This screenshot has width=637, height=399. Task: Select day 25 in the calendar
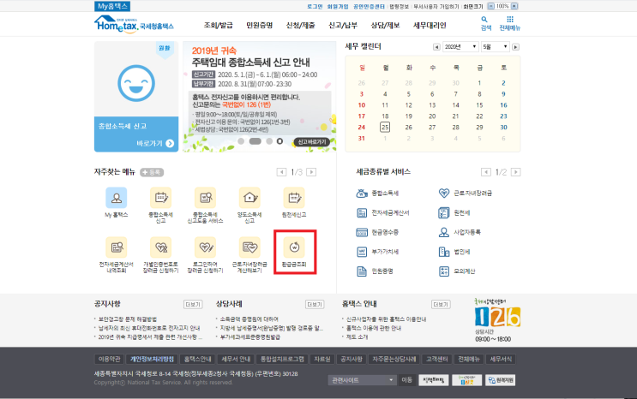click(x=385, y=127)
